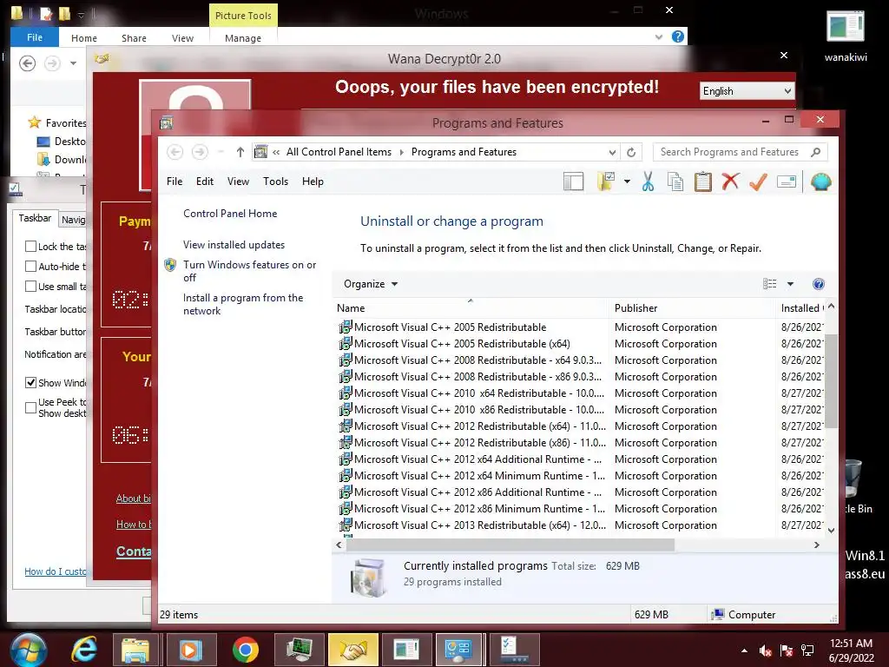This screenshot has height=667, width=889.
Task: Open the recent locations dropdown in Explorer window
Action: (73, 63)
